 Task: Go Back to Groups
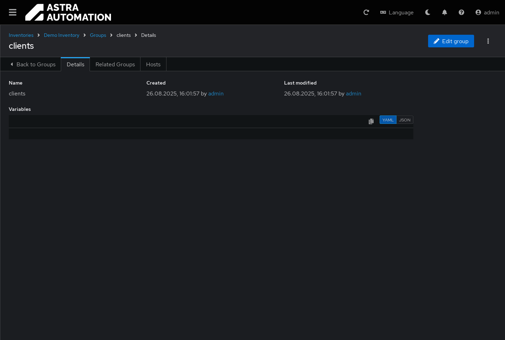(x=33, y=65)
